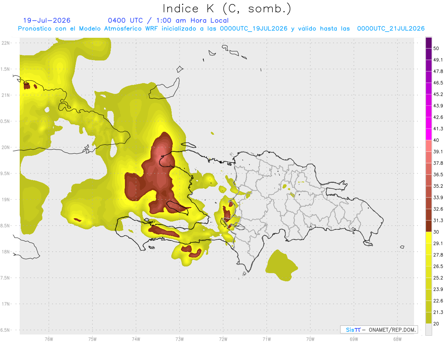Click the legend value '30'
446x344 pixels.
click(436, 232)
